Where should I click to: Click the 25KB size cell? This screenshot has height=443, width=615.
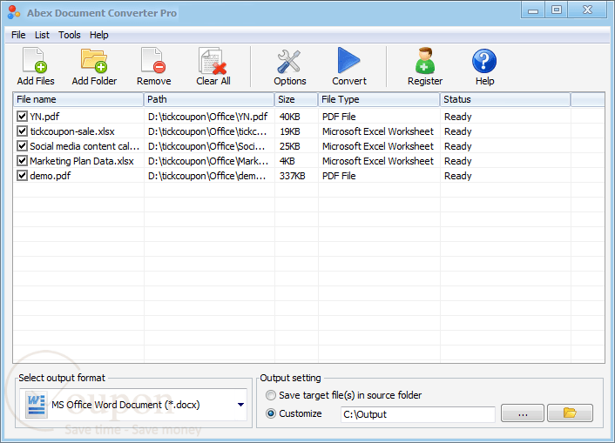pyautogui.click(x=290, y=146)
